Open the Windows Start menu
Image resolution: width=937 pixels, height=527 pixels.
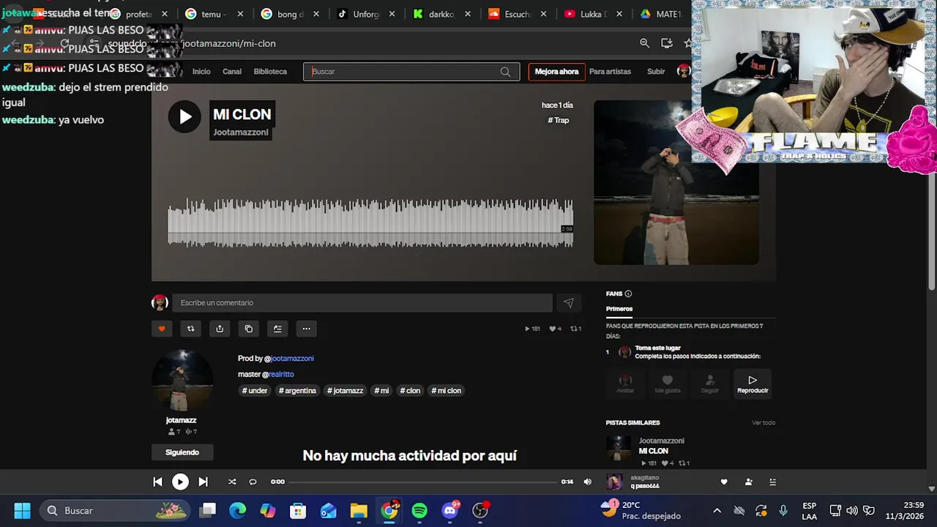[23, 510]
